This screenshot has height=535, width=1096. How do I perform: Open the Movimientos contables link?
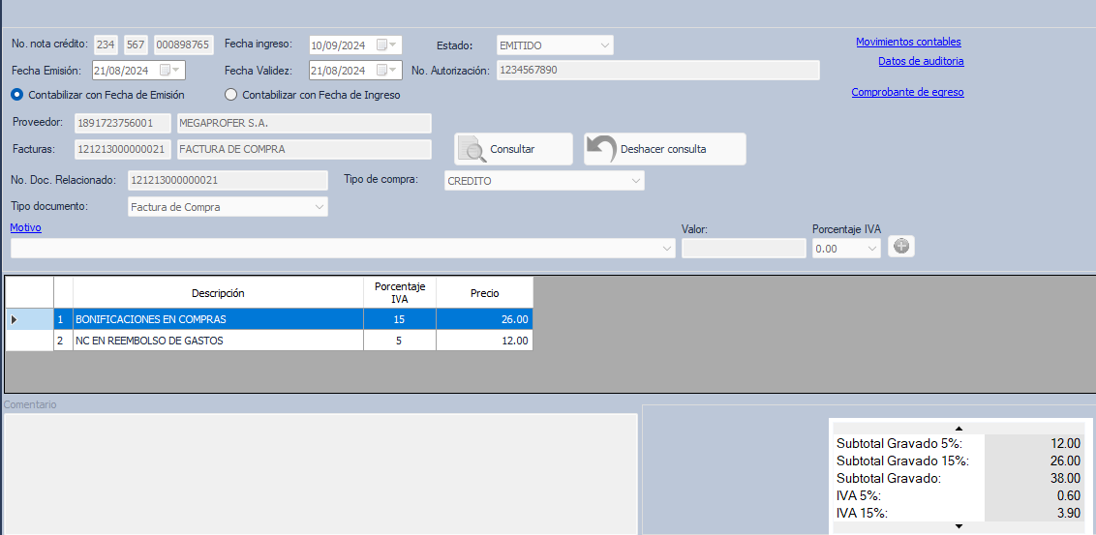tap(908, 42)
